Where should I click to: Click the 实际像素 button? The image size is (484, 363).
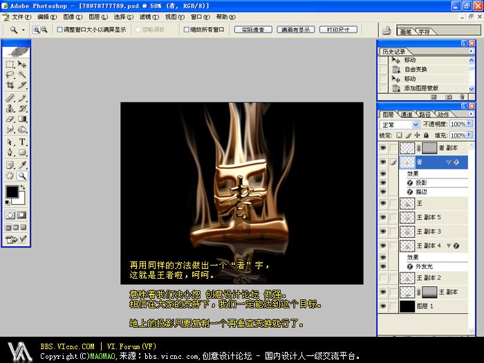tap(252, 30)
